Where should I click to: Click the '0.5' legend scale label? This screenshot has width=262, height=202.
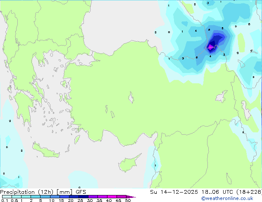(14, 200)
